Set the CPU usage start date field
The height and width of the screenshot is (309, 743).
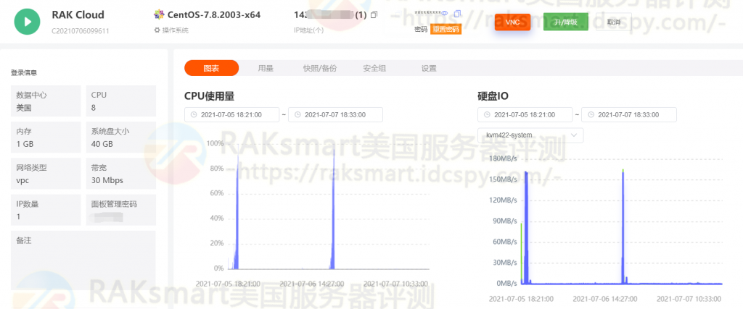click(231, 115)
